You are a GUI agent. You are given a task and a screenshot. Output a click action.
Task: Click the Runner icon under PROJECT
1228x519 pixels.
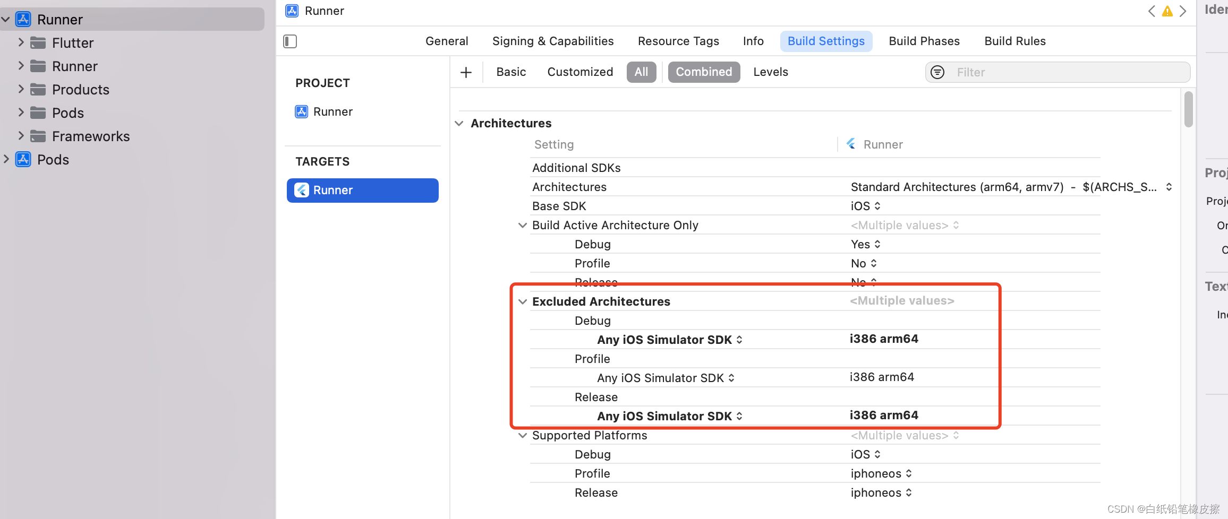pyautogui.click(x=301, y=111)
